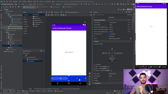Edit the id field in Attributes

pyautogui.click(x=119, y=17)
